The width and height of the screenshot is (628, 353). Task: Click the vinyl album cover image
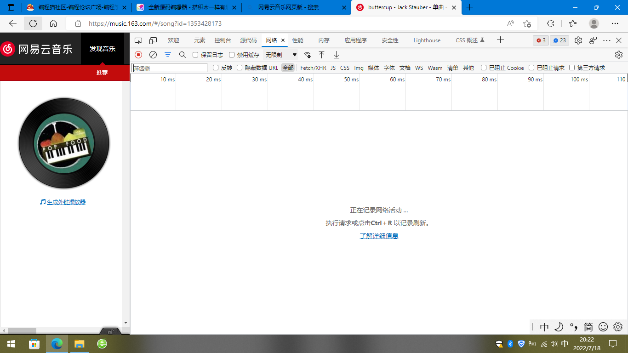(64, 143)
